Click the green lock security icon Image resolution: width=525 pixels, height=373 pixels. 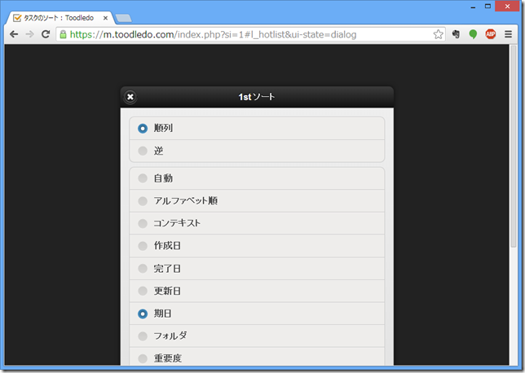[63, 34]
